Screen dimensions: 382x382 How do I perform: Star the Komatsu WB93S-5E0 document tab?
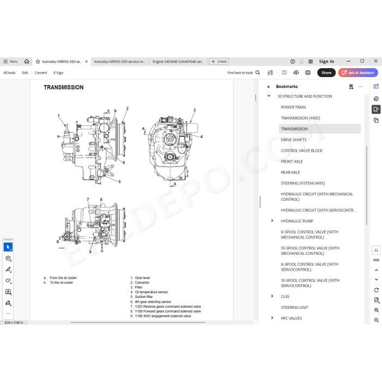coord(38,62)
